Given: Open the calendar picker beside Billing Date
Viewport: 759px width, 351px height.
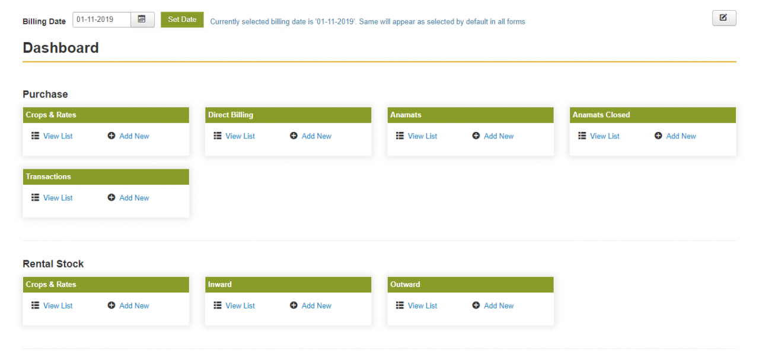Looking at the screenshot, I should 142,20.
